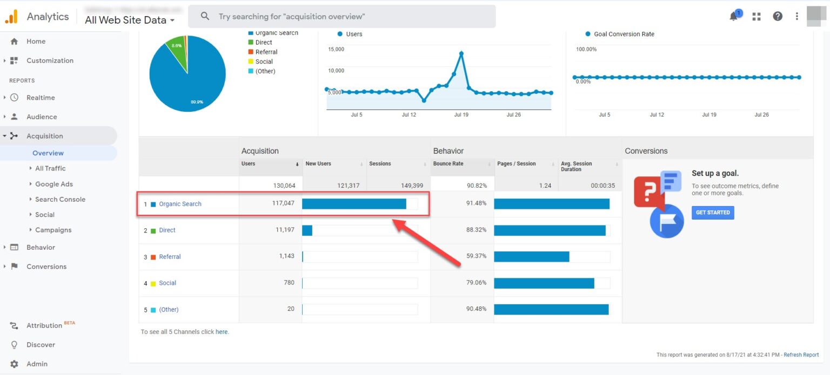Click the Home icon in sidebar
The width and height of the screenshot is (830, 375).
pyautogui.click(x=15, y=42)
